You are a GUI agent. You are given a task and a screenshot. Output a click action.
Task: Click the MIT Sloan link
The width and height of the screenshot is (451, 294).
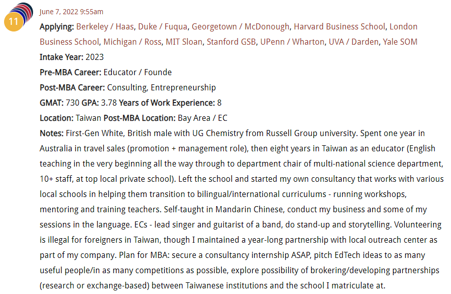click(x=184, y=42)
